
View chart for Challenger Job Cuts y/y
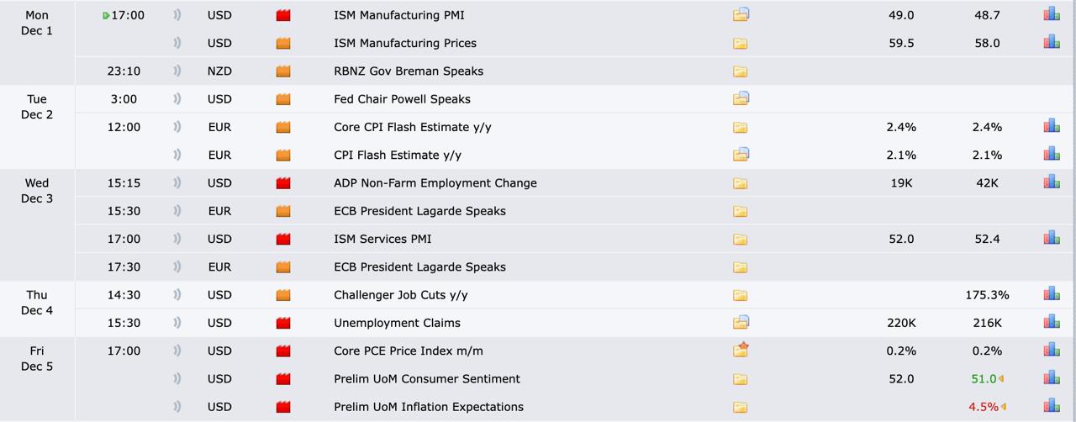click(x=1051, y=294)
